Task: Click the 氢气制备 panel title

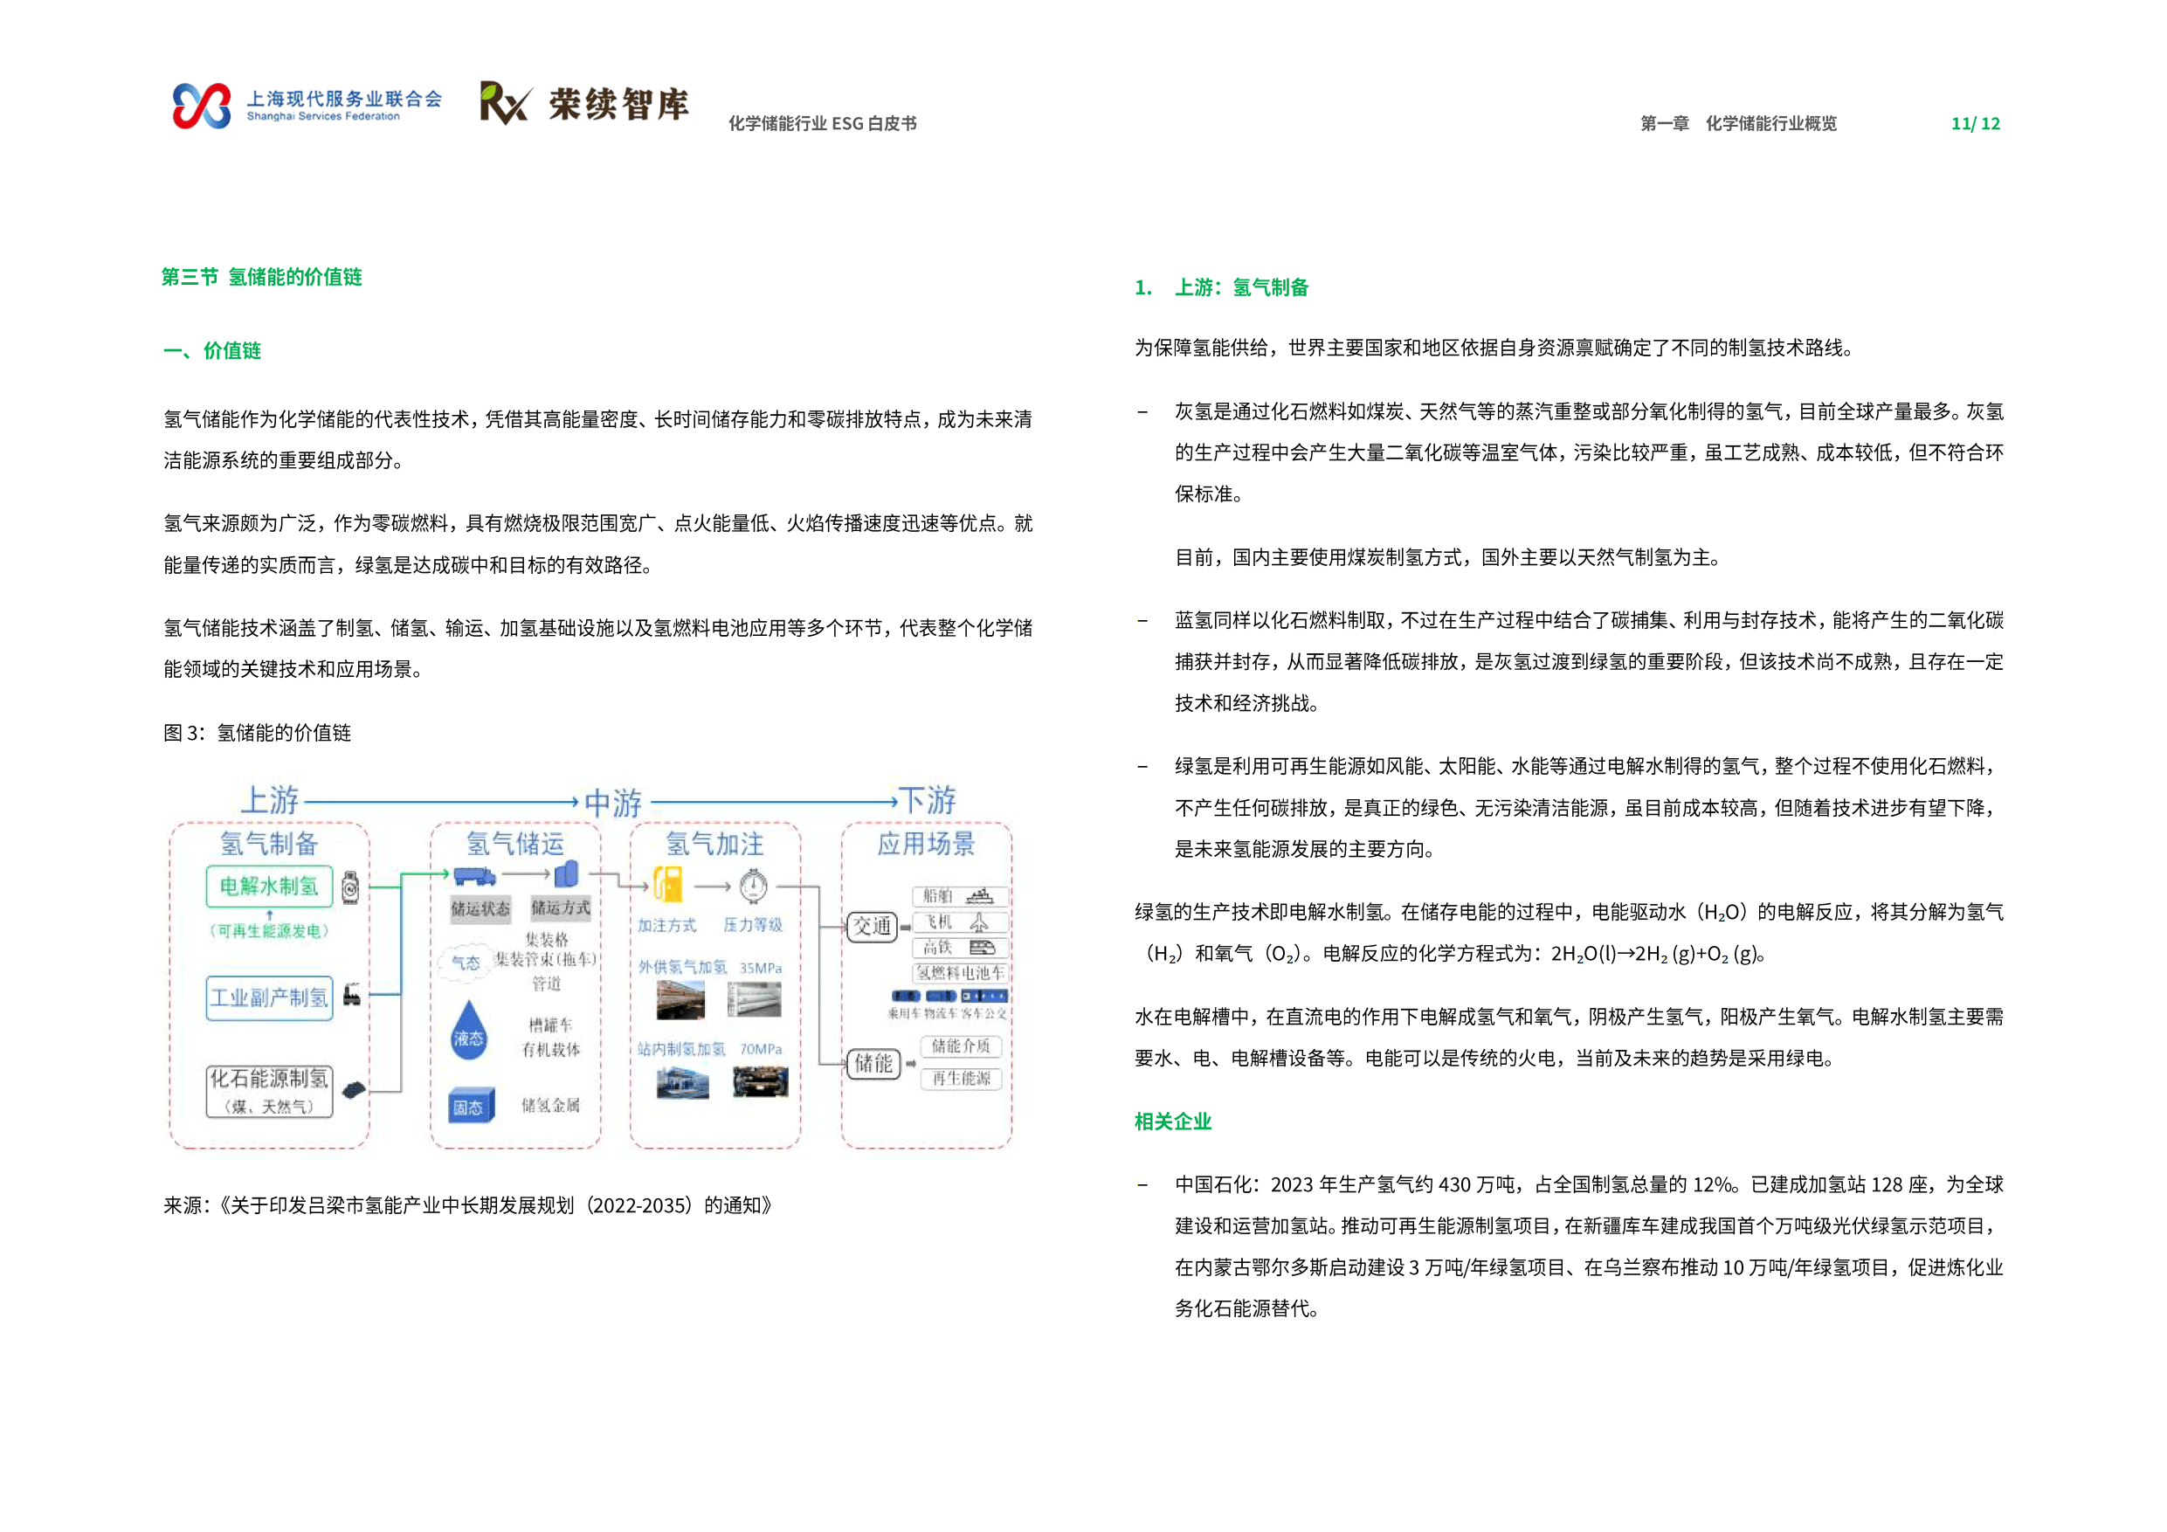Action: pyautogui.click(x=269, y=844)
